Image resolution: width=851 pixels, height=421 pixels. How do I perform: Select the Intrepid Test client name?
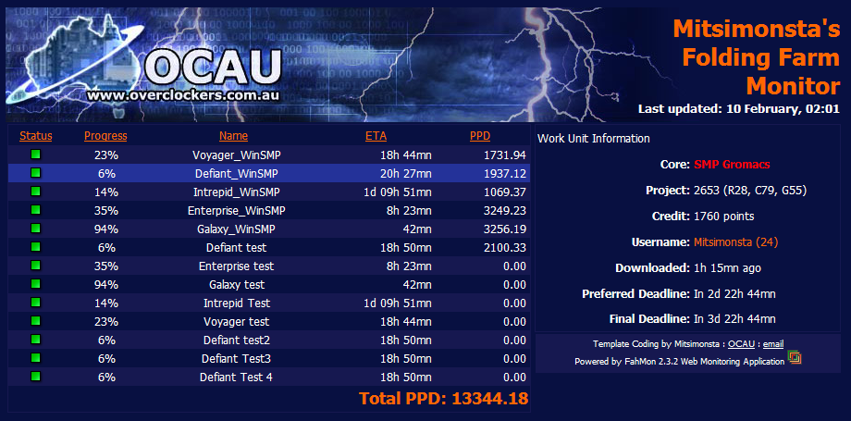coord(237,303)
